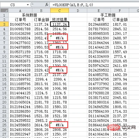Click the 2614.56 amount in column B
The height and width of the screenshot is (138, 139).
tap(41, 125)
